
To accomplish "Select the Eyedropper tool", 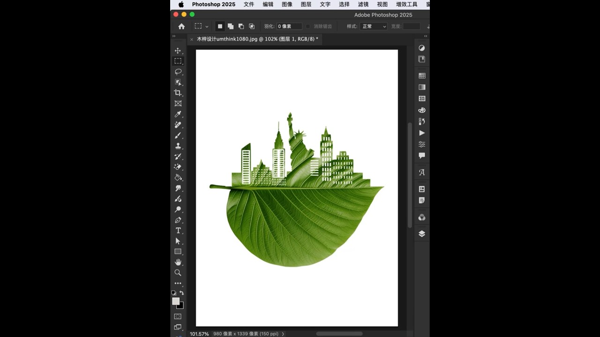I will pos(178,114).
